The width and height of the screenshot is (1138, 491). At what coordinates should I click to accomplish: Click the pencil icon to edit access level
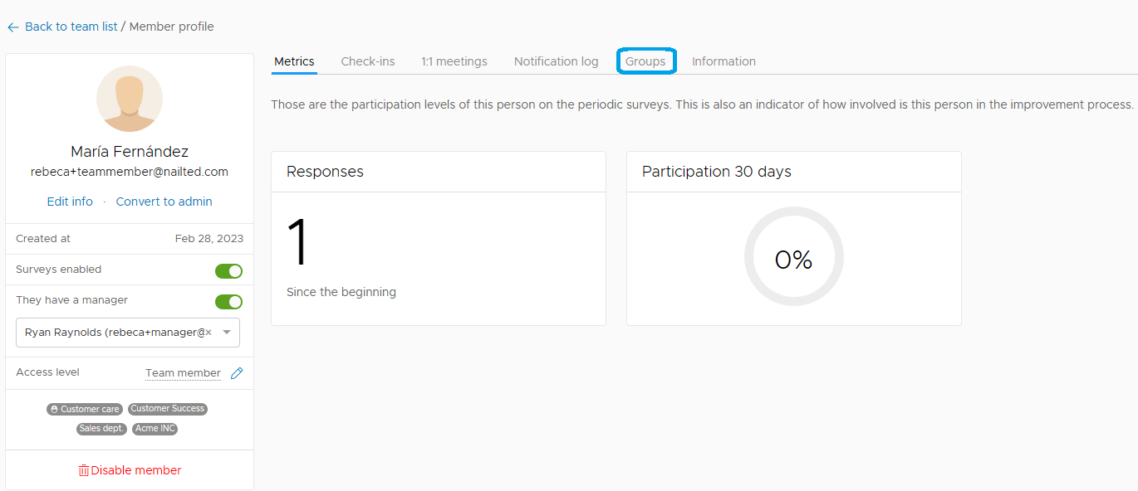pos(237,373)
